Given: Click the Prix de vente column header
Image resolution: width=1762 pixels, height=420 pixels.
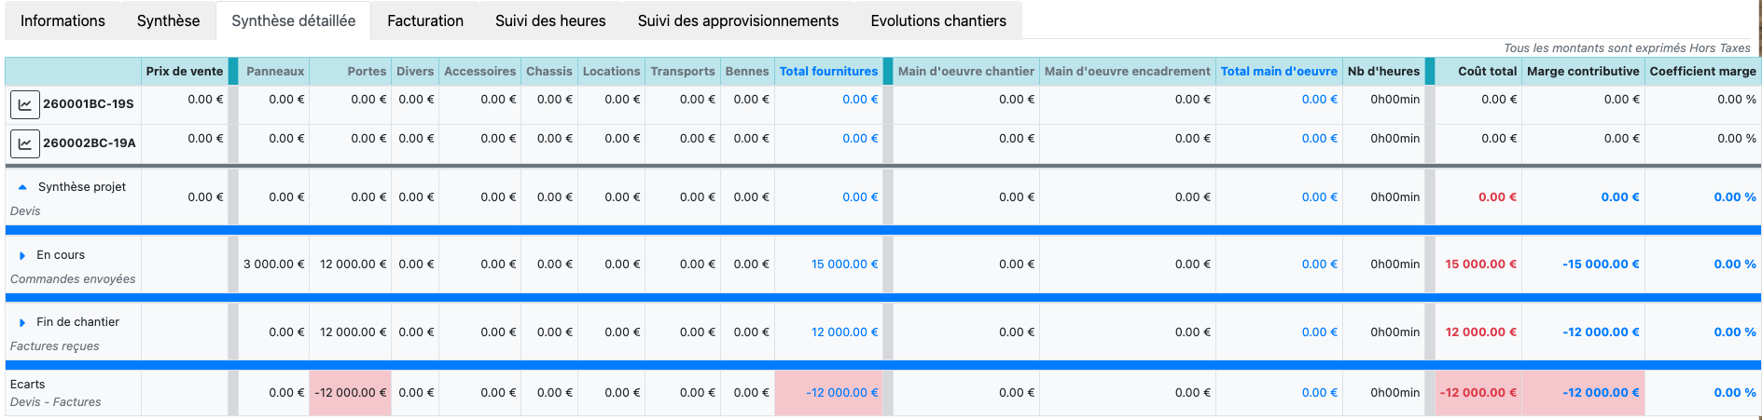Looking at the screenshot, I should (x=185, y=72).
